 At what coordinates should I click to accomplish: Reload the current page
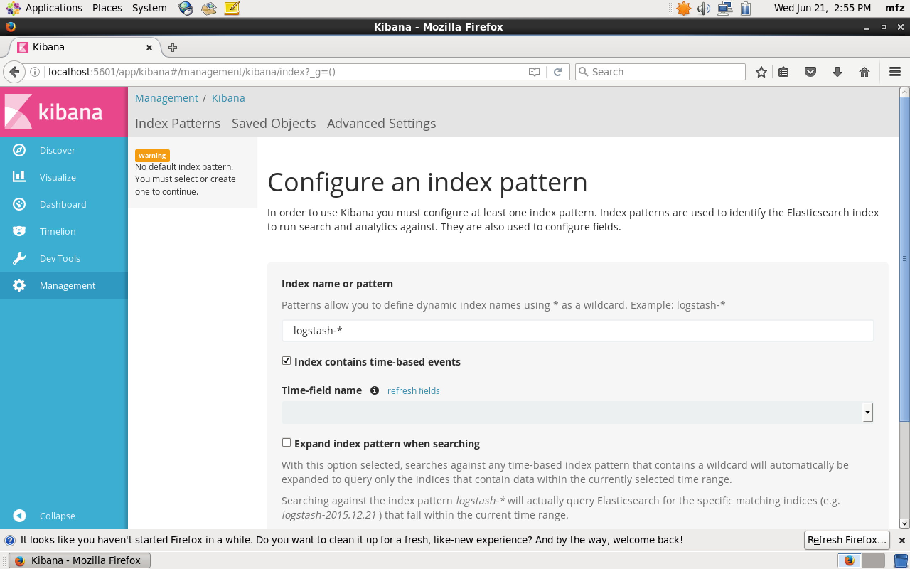[x=558, y=72]
